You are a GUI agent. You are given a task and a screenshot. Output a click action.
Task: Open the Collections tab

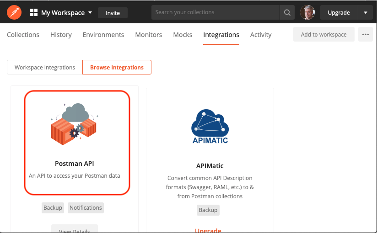click(x=23, y=35)
